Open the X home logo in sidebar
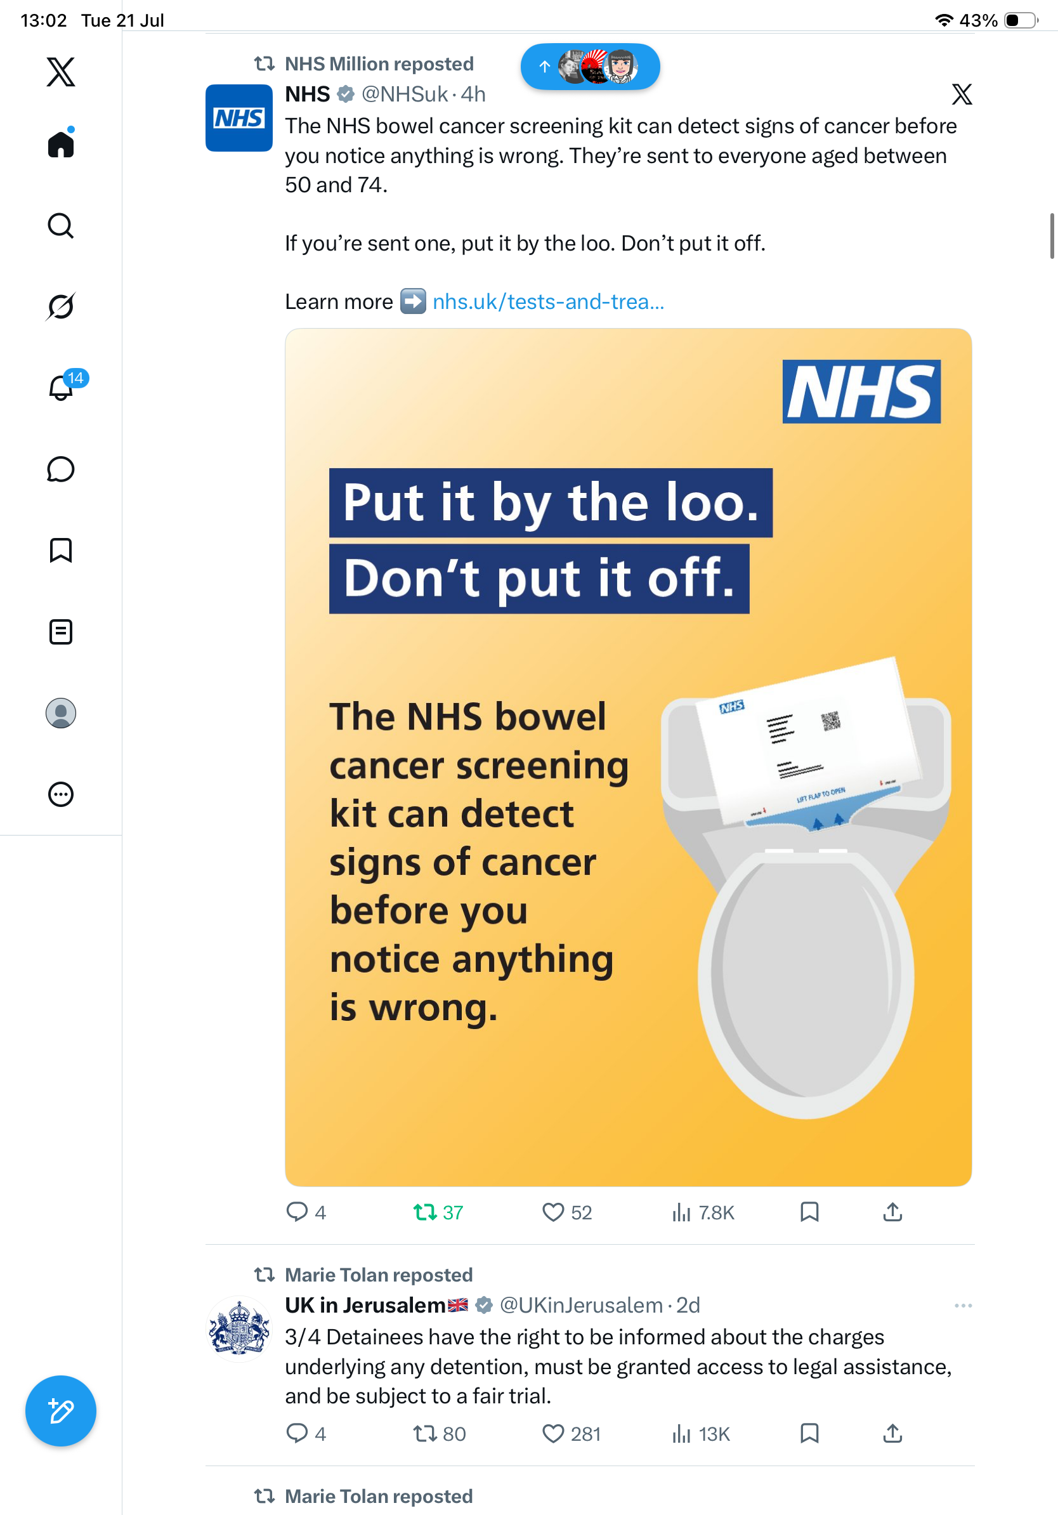 tap(61, 72)
